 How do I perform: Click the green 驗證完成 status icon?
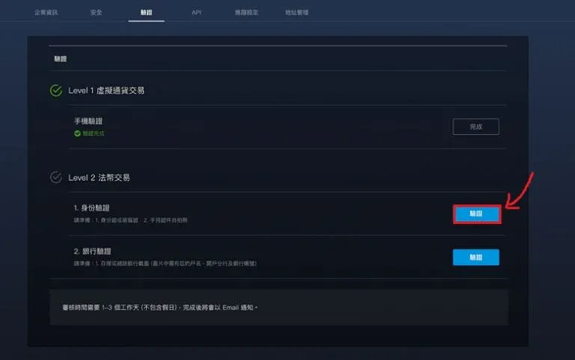pos(77,133)
